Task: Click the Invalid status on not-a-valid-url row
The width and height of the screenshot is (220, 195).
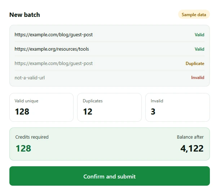Action: coord(198,78)
